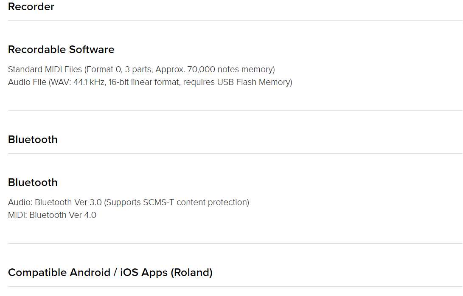Viewport: 463px width, 296px height.
Task: Select the Recordable Software subheading
Action: pyautogui.click(x=61, y=49)
